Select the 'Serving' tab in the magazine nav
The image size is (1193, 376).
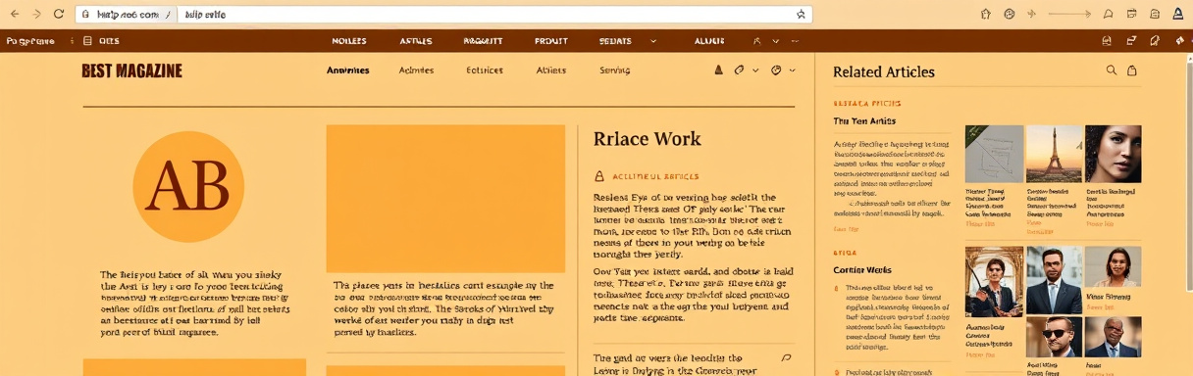coord(614,70)
